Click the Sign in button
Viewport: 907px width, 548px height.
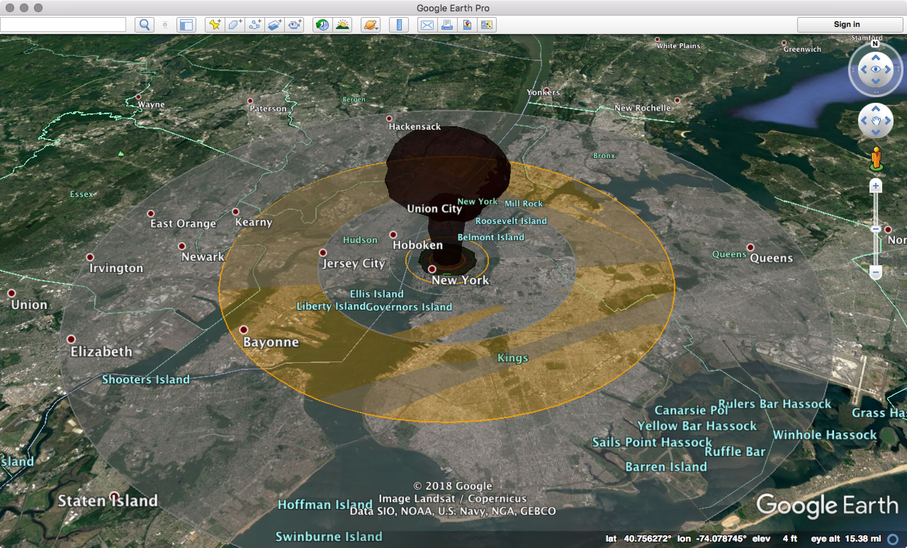(x=846, y=24)
